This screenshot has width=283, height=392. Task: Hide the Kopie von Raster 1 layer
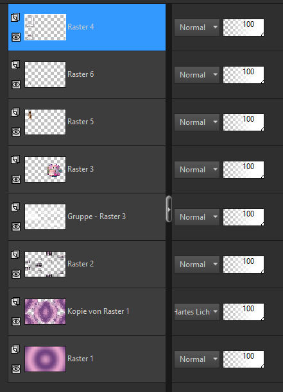click(16, 322)
